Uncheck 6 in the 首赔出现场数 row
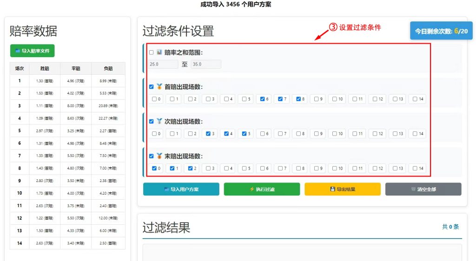This screenshot has height=261, width=476. point(263,99)
